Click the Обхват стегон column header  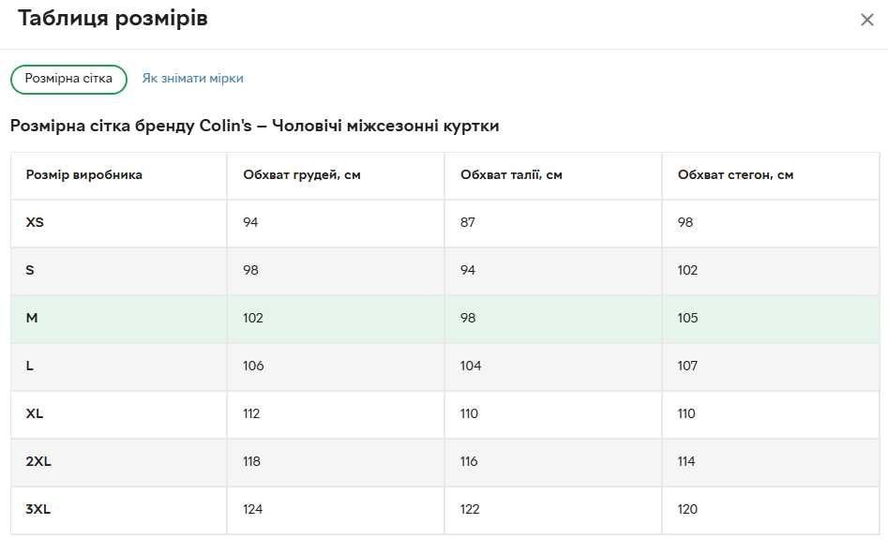tap(735, 175)
